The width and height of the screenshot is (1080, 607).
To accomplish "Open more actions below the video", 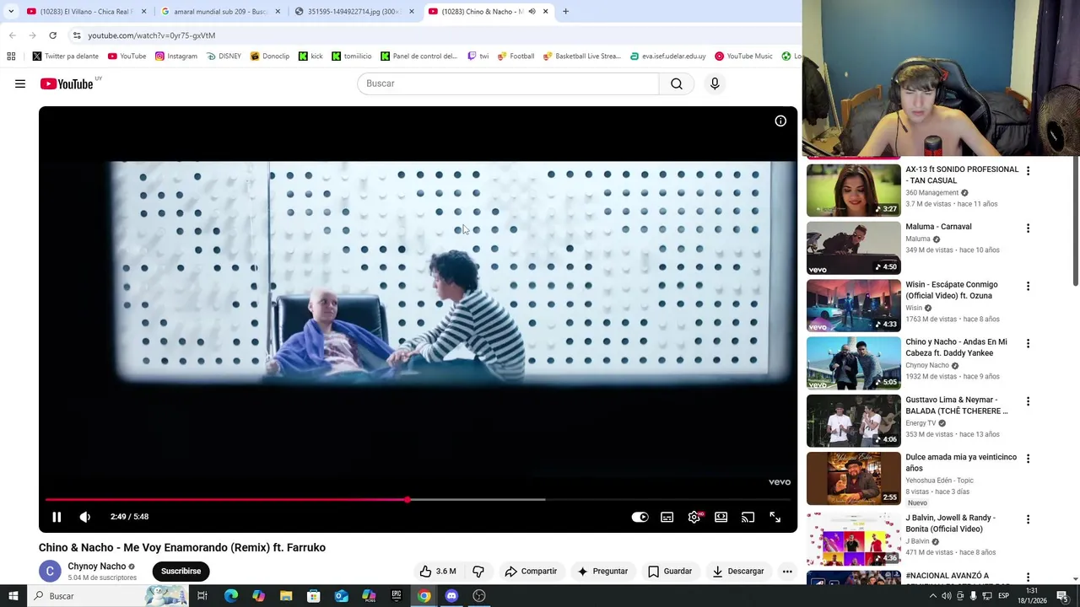I will coord(787,571).
